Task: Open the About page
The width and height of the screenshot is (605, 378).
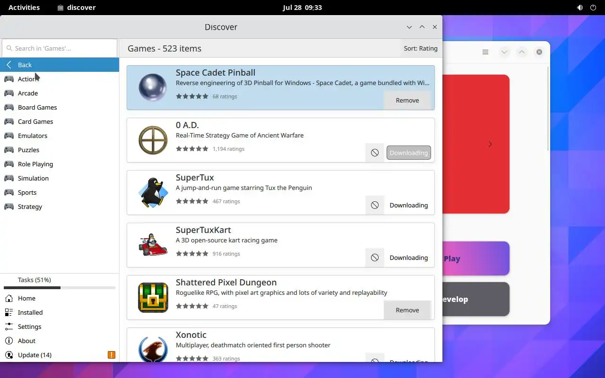Action: pos(60,341)
